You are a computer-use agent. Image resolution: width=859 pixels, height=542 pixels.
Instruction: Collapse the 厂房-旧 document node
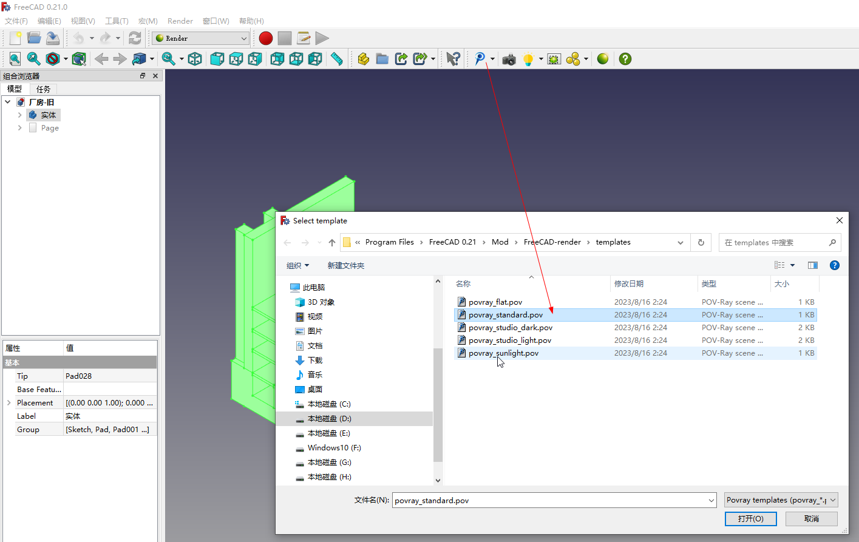point(8,102)
